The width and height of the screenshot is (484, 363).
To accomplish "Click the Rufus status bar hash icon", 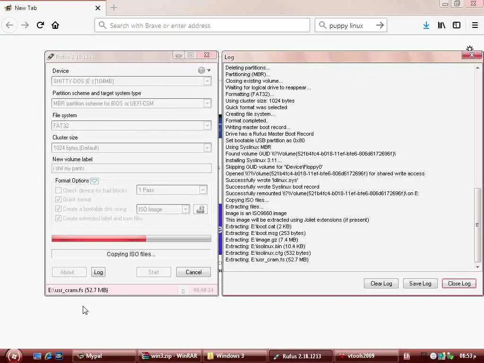I will point(183,291).
